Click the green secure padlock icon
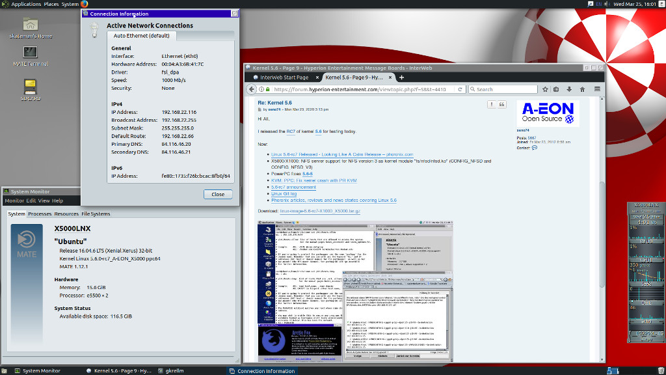This screenshot has width=666, height=375. pyautogui.click(x=267, y=89)
